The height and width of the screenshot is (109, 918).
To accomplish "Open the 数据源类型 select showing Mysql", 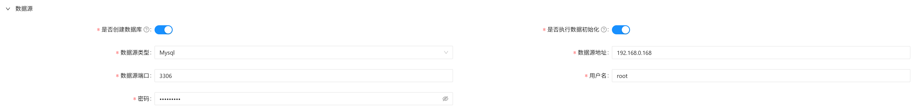I will click(x=304, y=52).
